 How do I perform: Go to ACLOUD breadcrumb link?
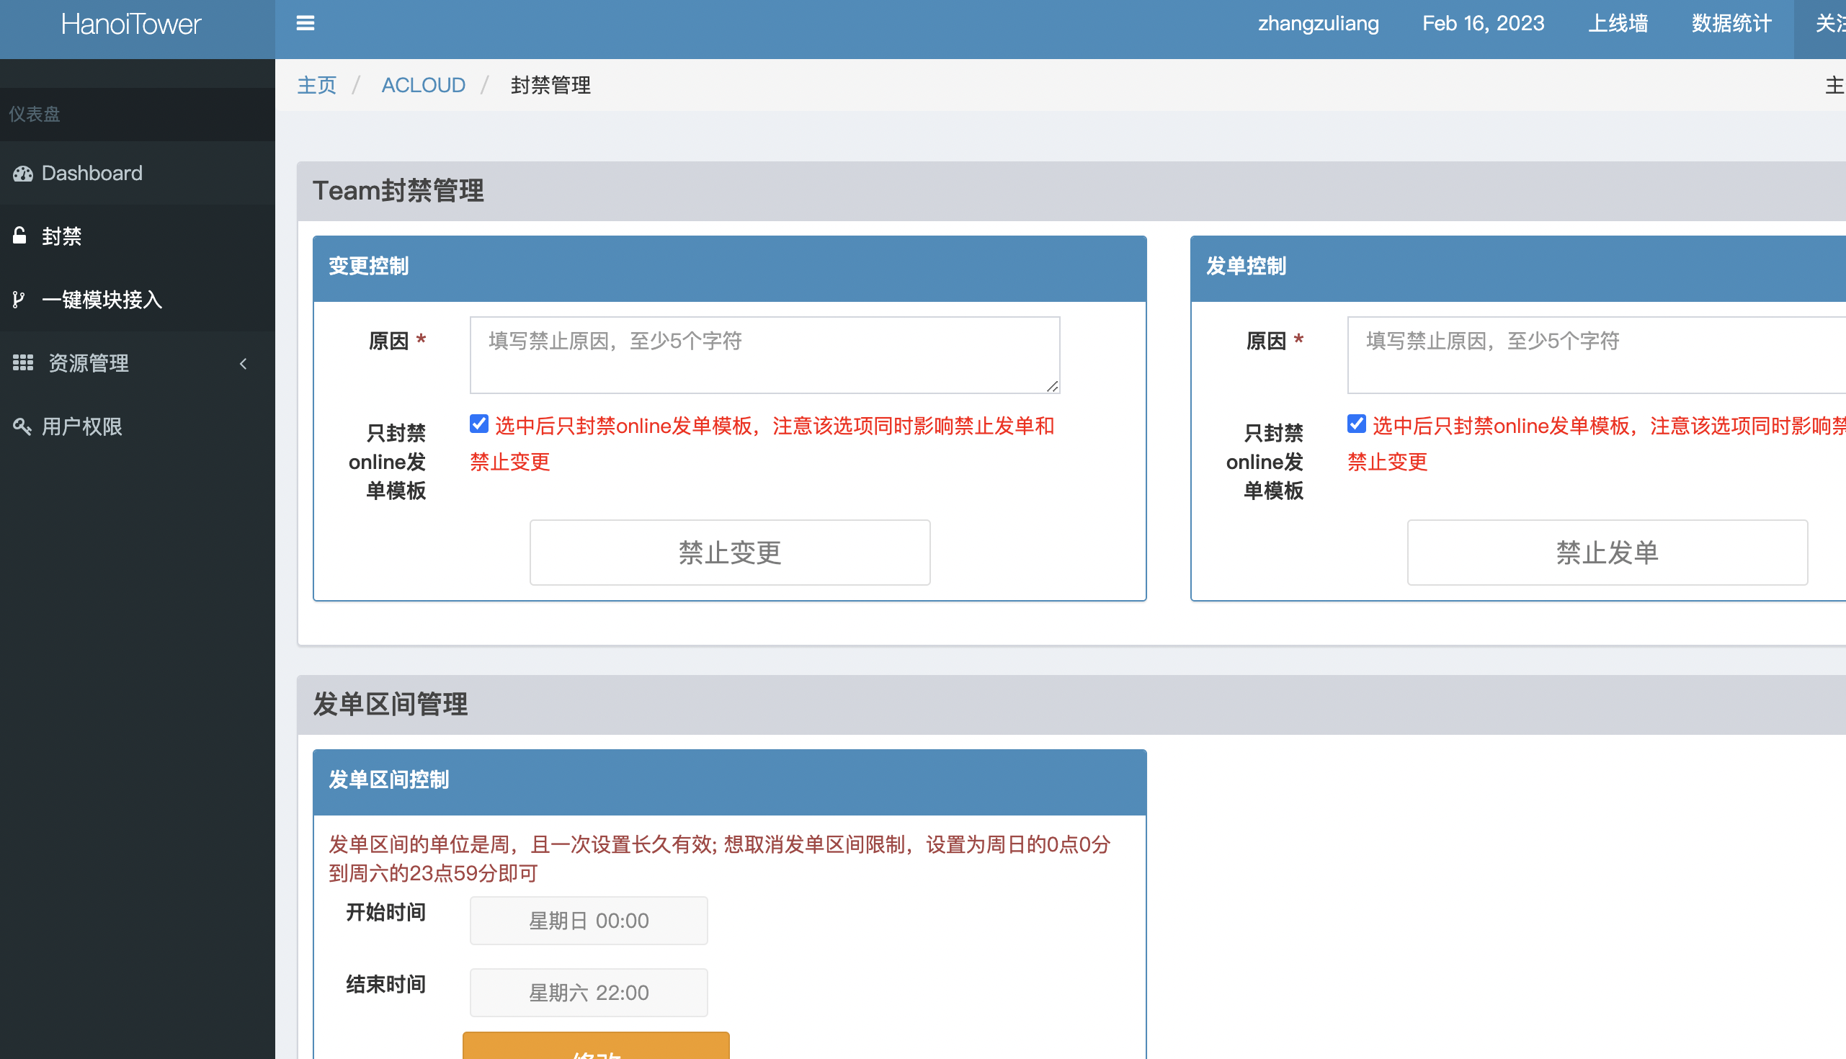(424, 85)
